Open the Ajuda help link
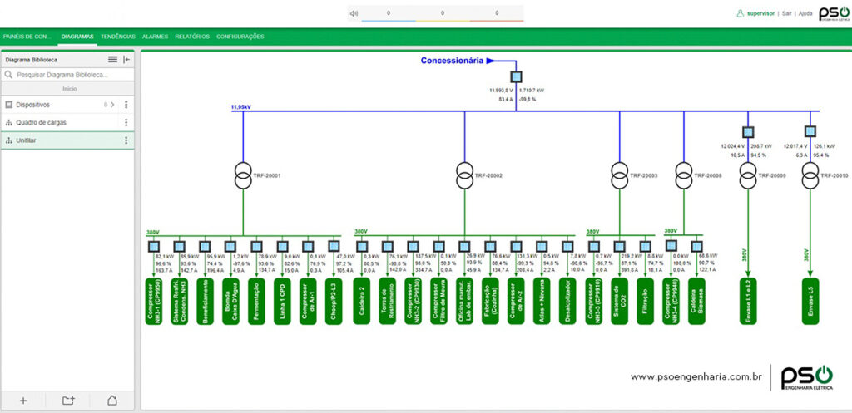 [805, 13]
